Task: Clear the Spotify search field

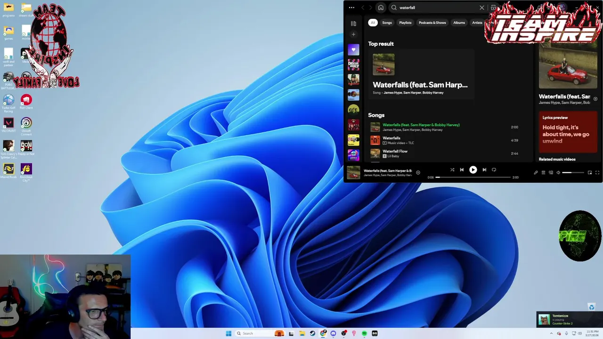Action: coord(482,8)
